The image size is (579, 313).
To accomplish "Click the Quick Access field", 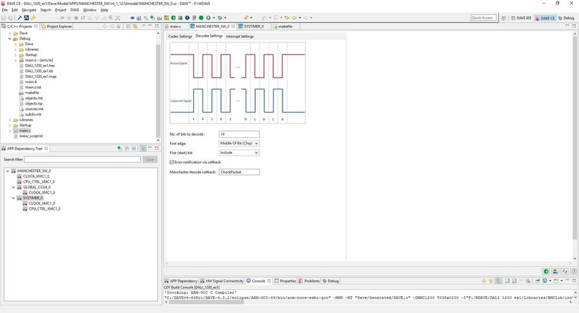I will click(483, 17).
